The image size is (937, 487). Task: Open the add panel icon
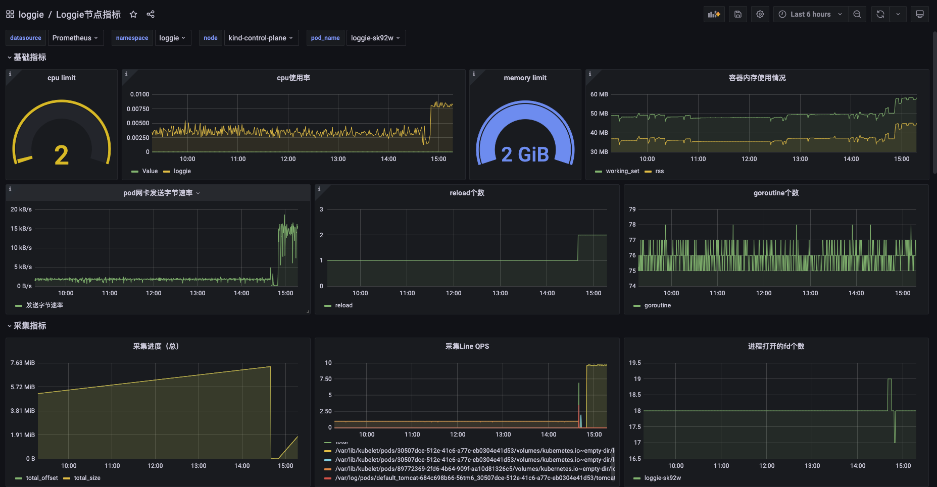(714, 14)
